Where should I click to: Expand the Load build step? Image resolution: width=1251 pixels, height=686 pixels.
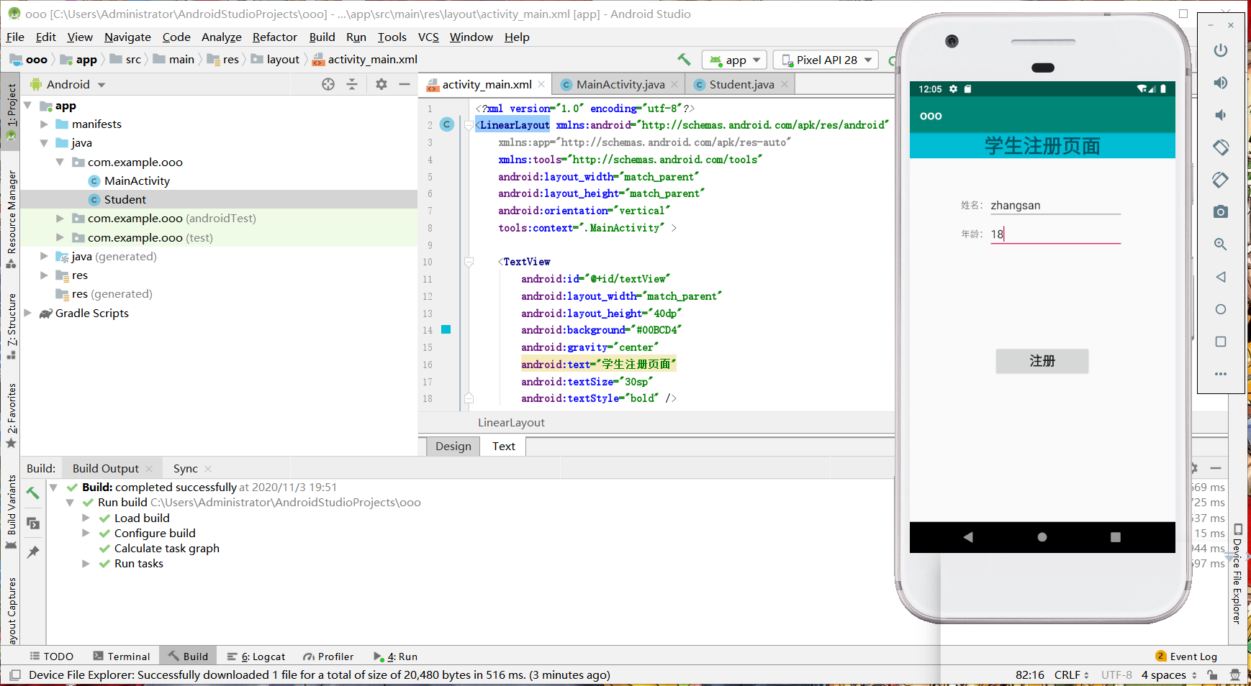point(86,518)
